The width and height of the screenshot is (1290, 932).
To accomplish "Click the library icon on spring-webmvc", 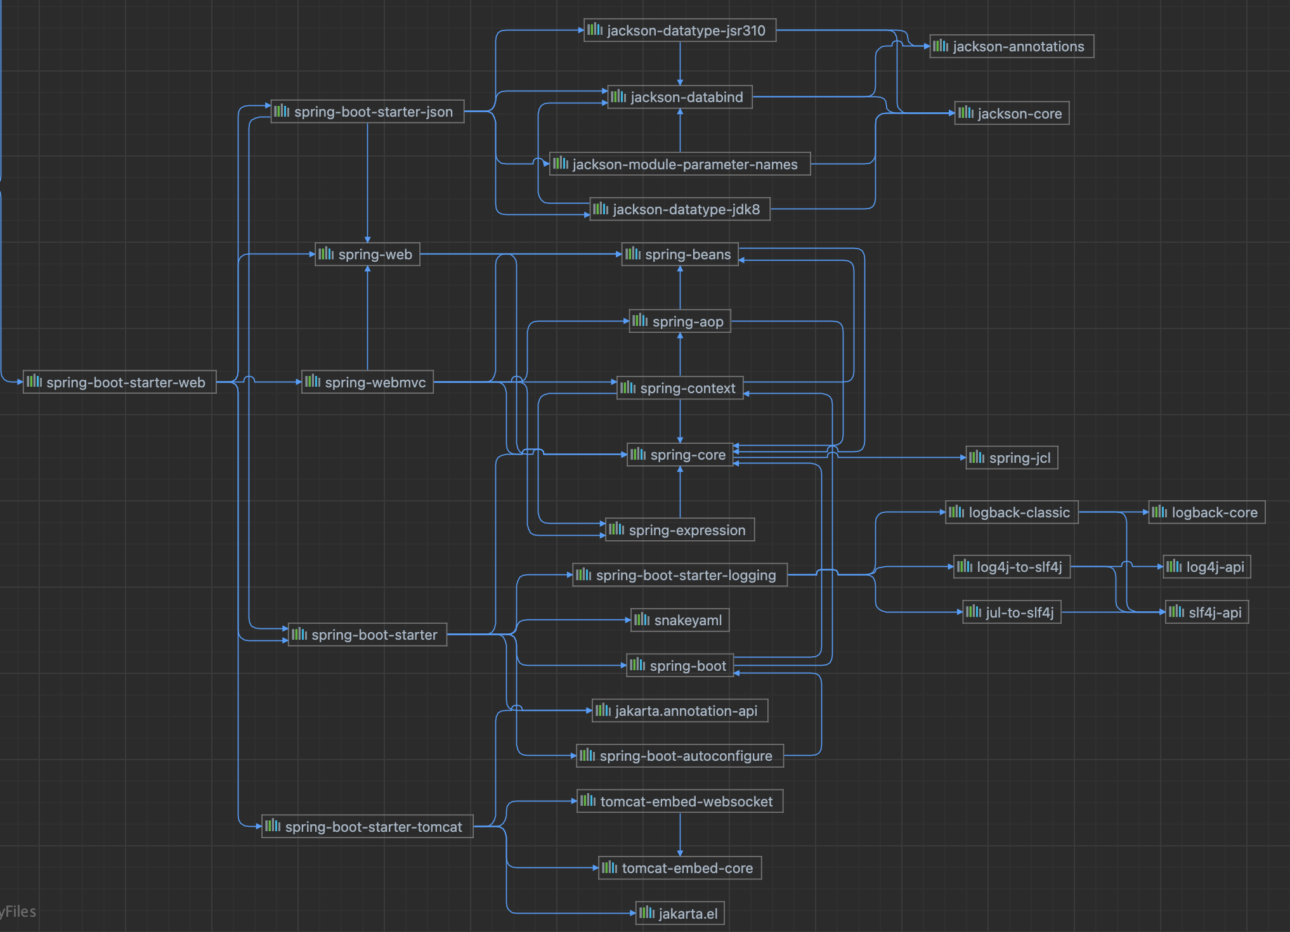I will 313,382.
